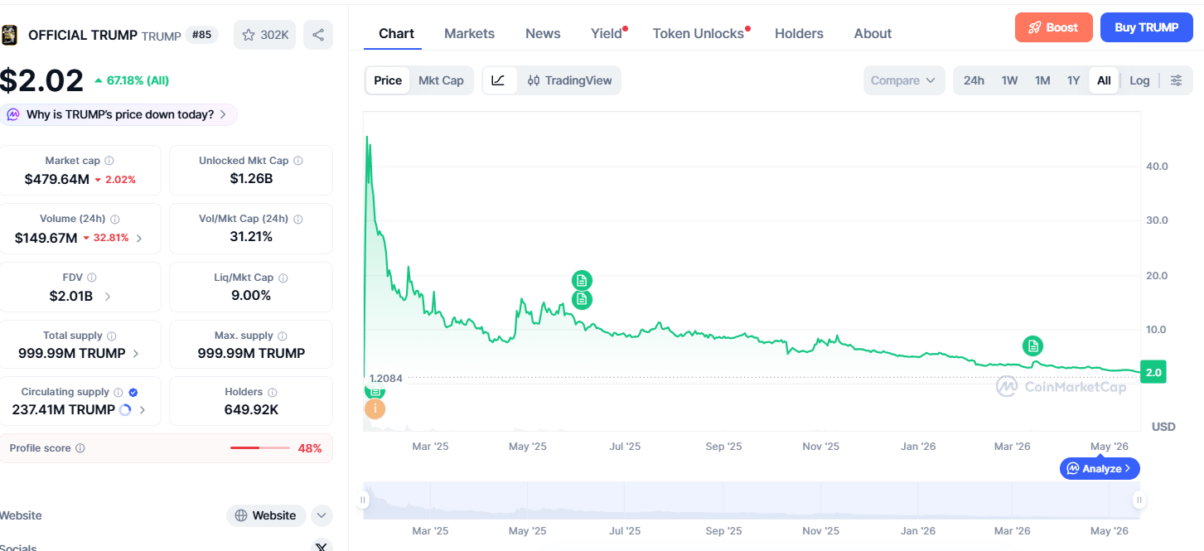Click the AI icon in price-down question
The image size is (1204, 551).
pos(13,114)
